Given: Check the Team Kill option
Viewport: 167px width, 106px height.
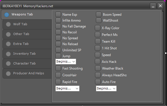Looking at the screenshot, I should (x=98, y=41).
